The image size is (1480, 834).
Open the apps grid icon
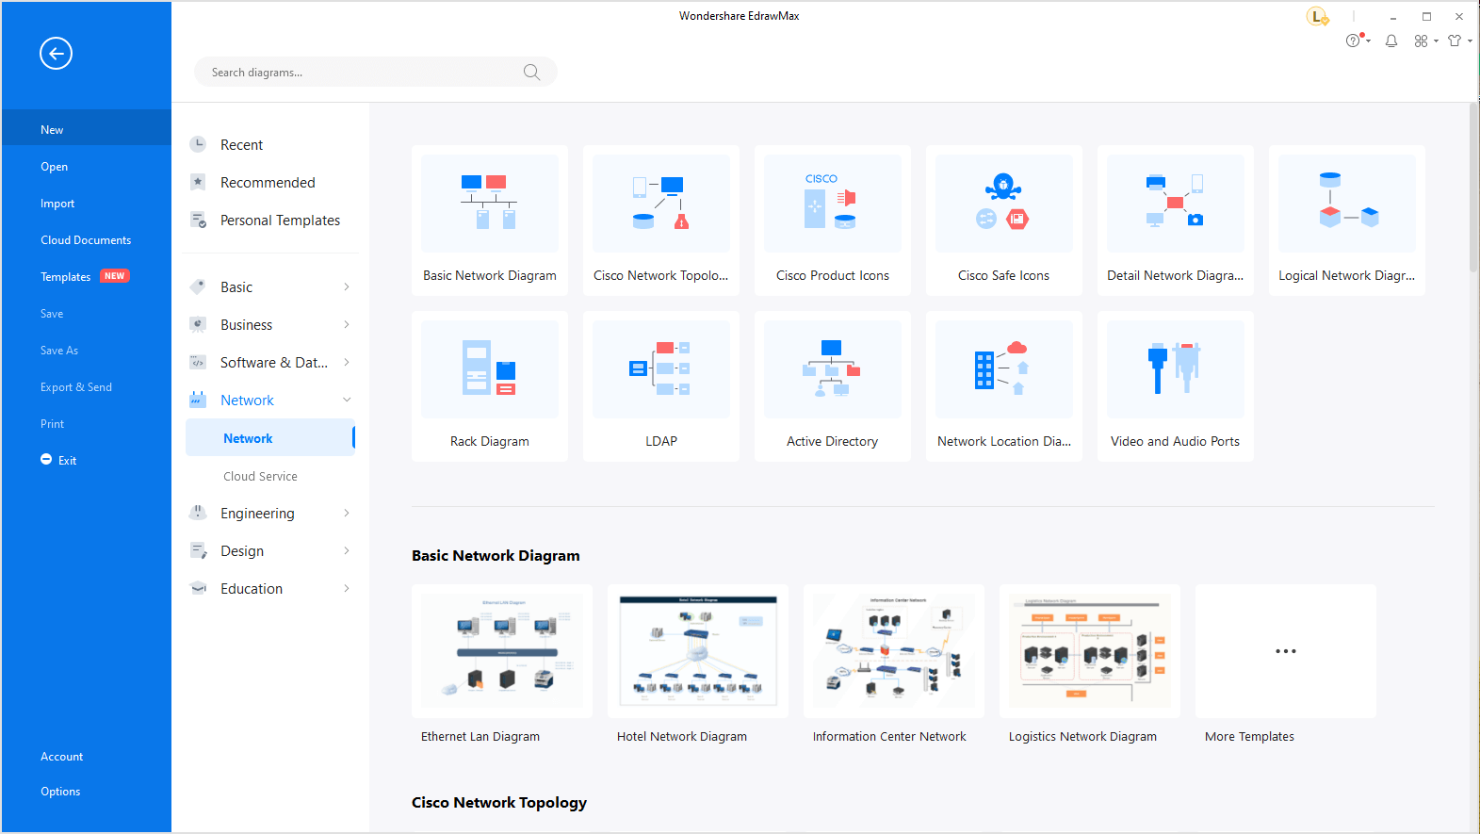tap(1421, 41)
